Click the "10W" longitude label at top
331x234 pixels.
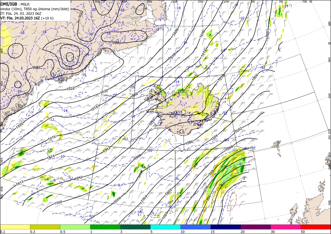[x=226, y=2]
